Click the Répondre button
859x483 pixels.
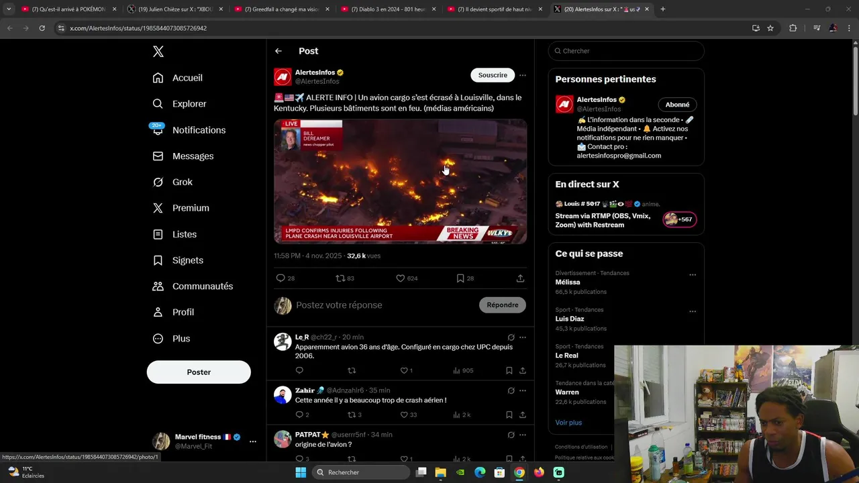[503, 305]
